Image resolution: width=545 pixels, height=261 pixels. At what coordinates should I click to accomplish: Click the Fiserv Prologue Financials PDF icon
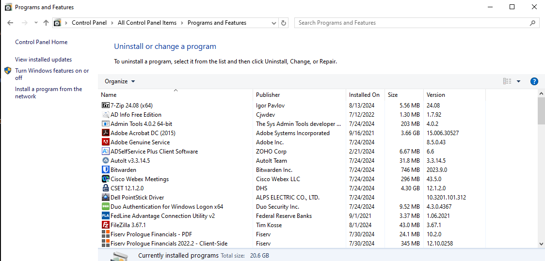tap(105, 234)
